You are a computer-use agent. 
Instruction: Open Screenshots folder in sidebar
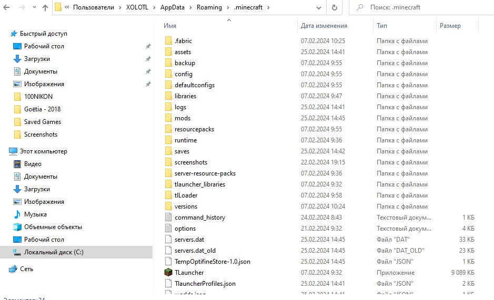(x=41, y=135)
